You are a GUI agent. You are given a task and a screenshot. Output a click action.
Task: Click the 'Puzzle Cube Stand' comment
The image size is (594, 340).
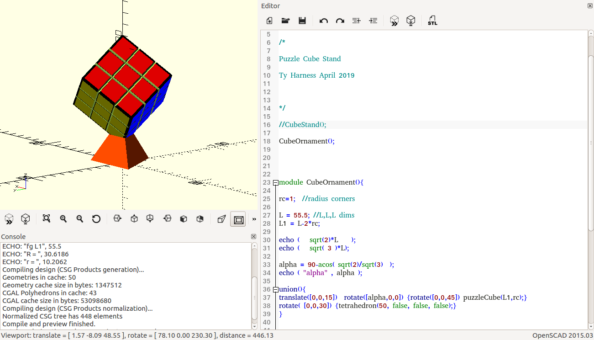pyautogui.click(x=310, y=59)
